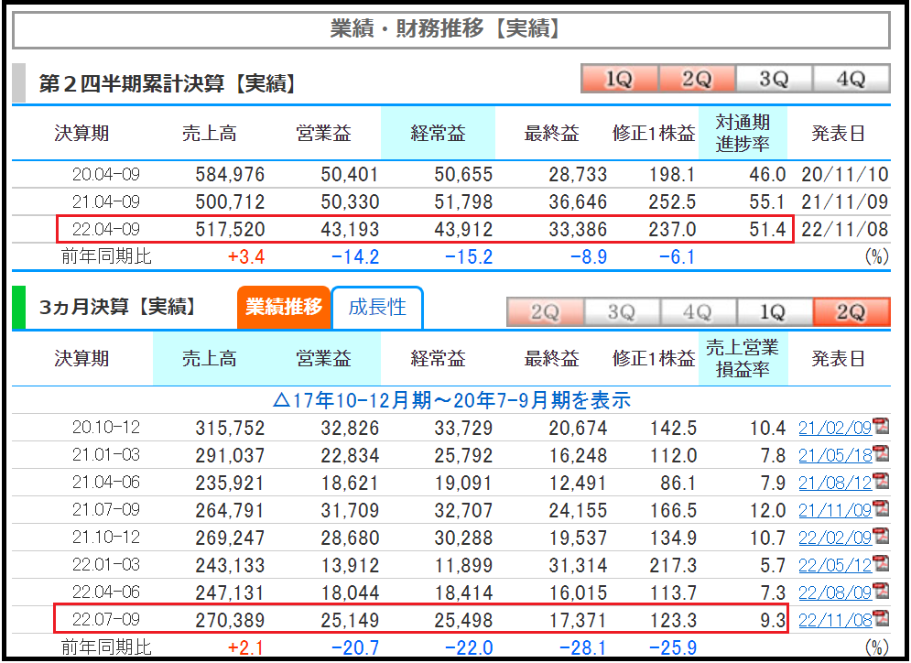
Task: Select the 1Q cumulative results tab
Action: coord(619,79)
